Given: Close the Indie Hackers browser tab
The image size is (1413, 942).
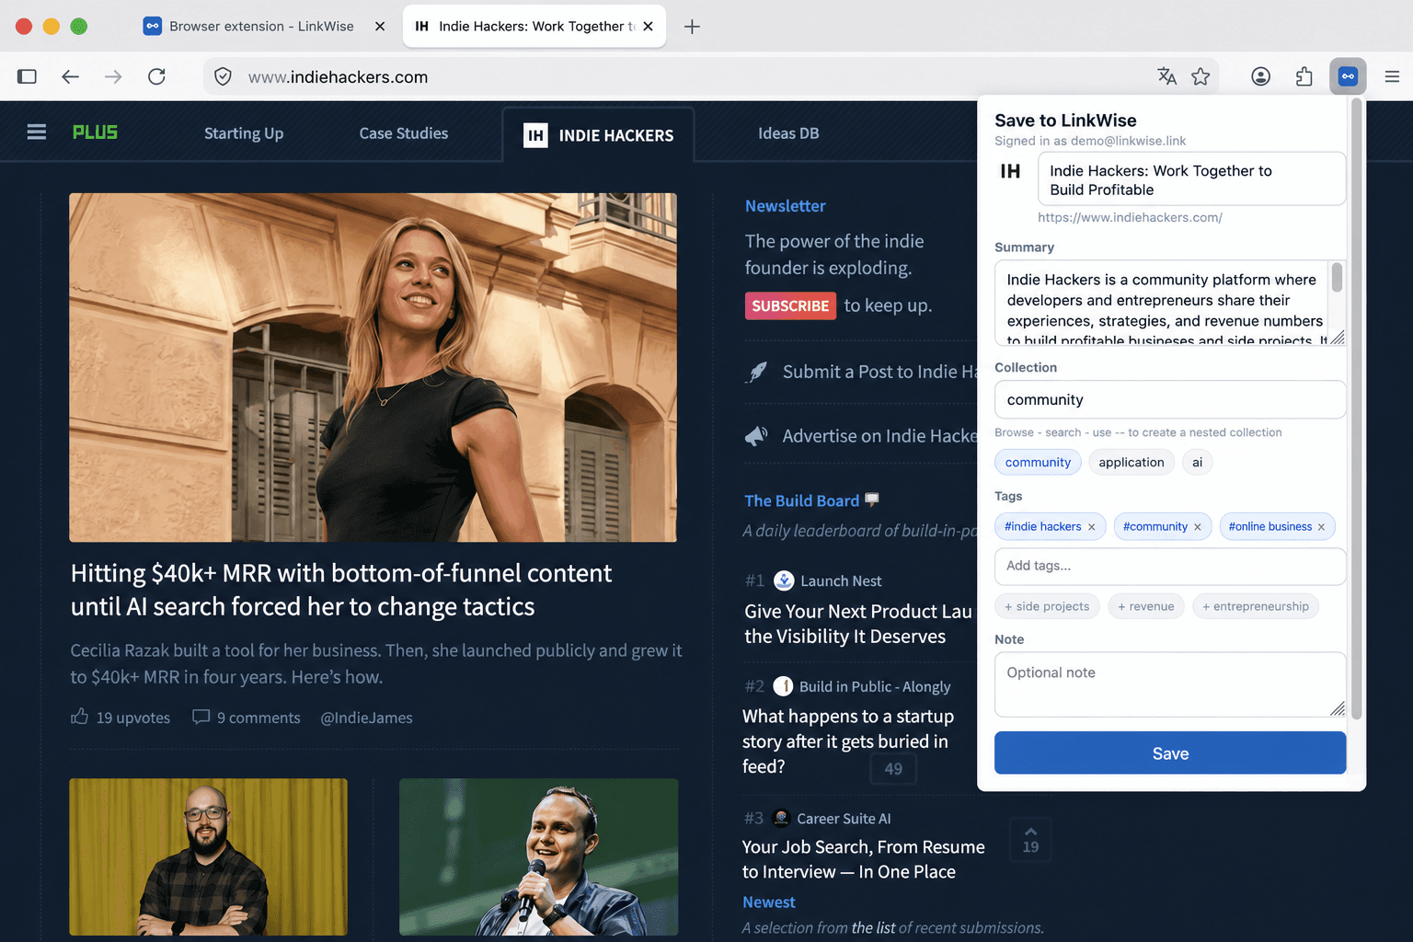Looking at the screenshot, I should coord(648,27).
